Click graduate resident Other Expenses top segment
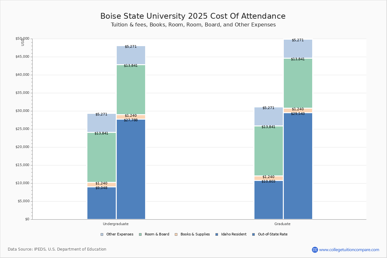This screenshot has width=387, height=258. (269, 116)
